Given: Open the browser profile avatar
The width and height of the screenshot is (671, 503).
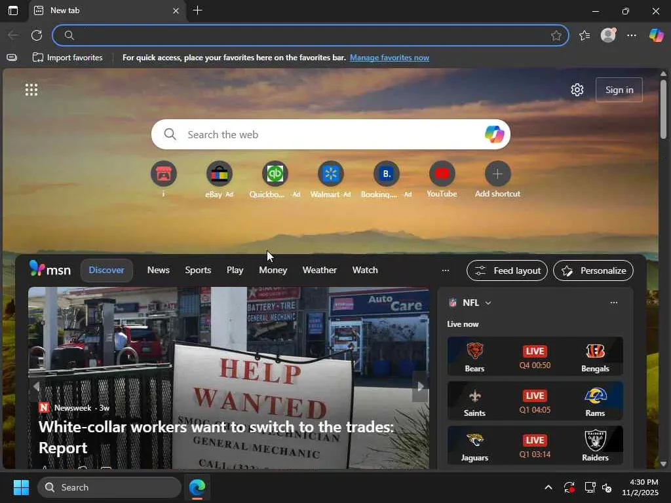Looking at the screenshot, I should [608, 35].
